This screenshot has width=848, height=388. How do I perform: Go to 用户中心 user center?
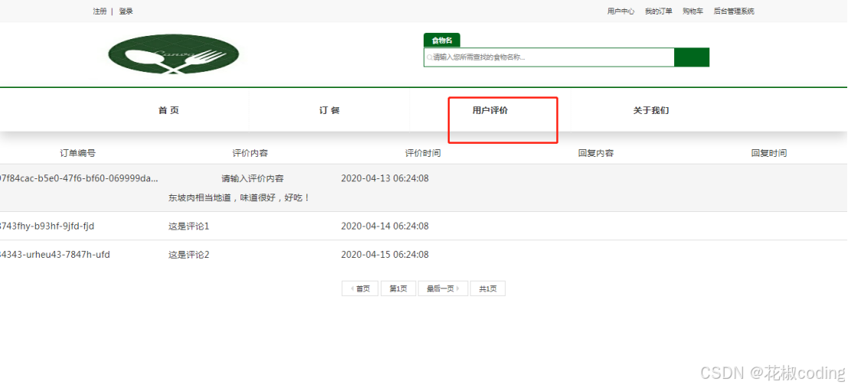point(620,11)
